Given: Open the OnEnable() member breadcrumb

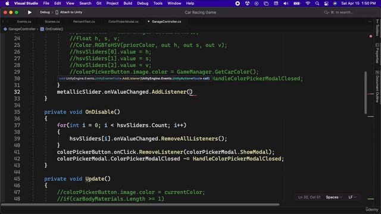Looking at the screenshot, I should [x=52, y=29].
